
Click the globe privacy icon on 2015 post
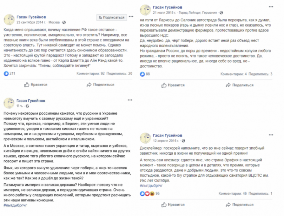pyautogui.click(x=221, y=13)
